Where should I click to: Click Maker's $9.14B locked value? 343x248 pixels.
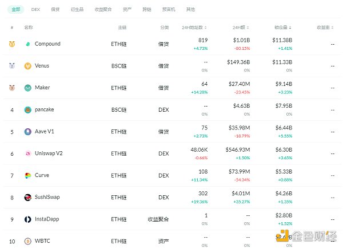[x=284, y=84]
